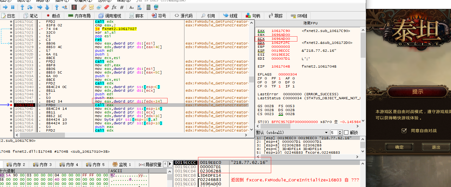
Task: Click the Trace Over toolbar icon
Action: point(47,7)
